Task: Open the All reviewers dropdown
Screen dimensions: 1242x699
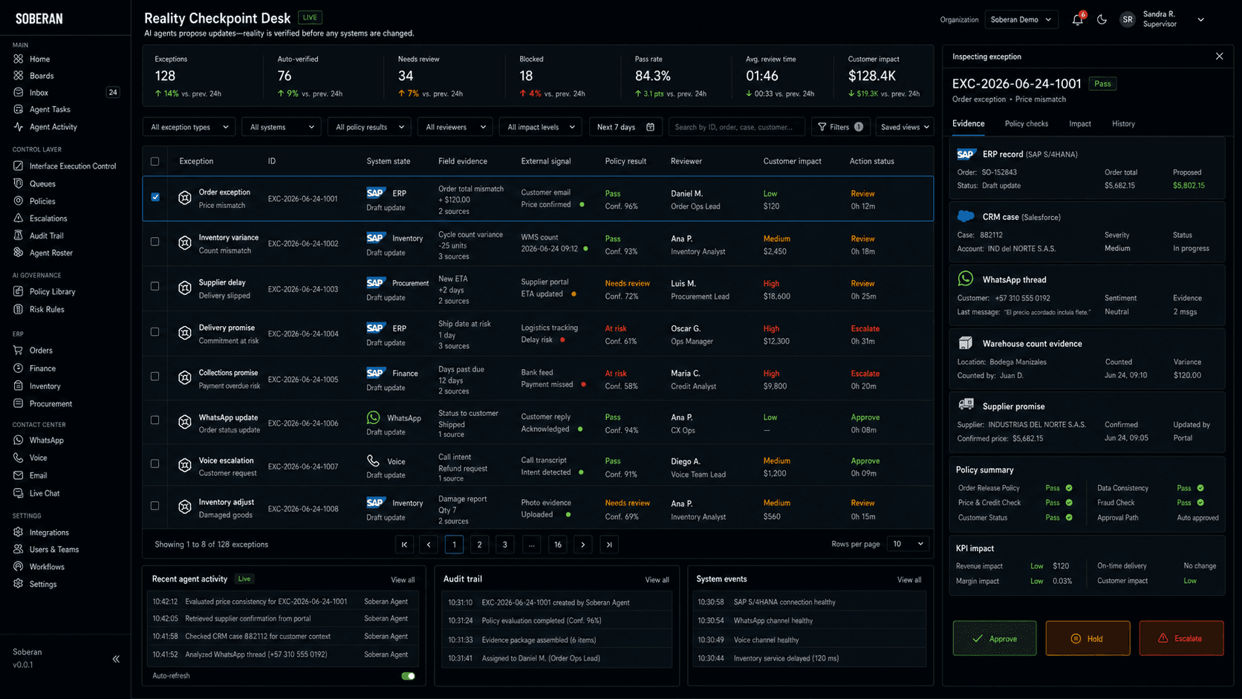Action: coord(455,127)
